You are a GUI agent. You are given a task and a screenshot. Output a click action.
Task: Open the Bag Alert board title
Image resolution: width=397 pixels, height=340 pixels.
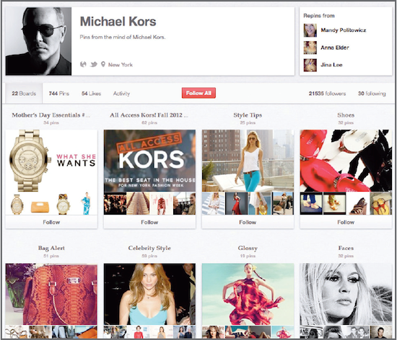(51, 248)
